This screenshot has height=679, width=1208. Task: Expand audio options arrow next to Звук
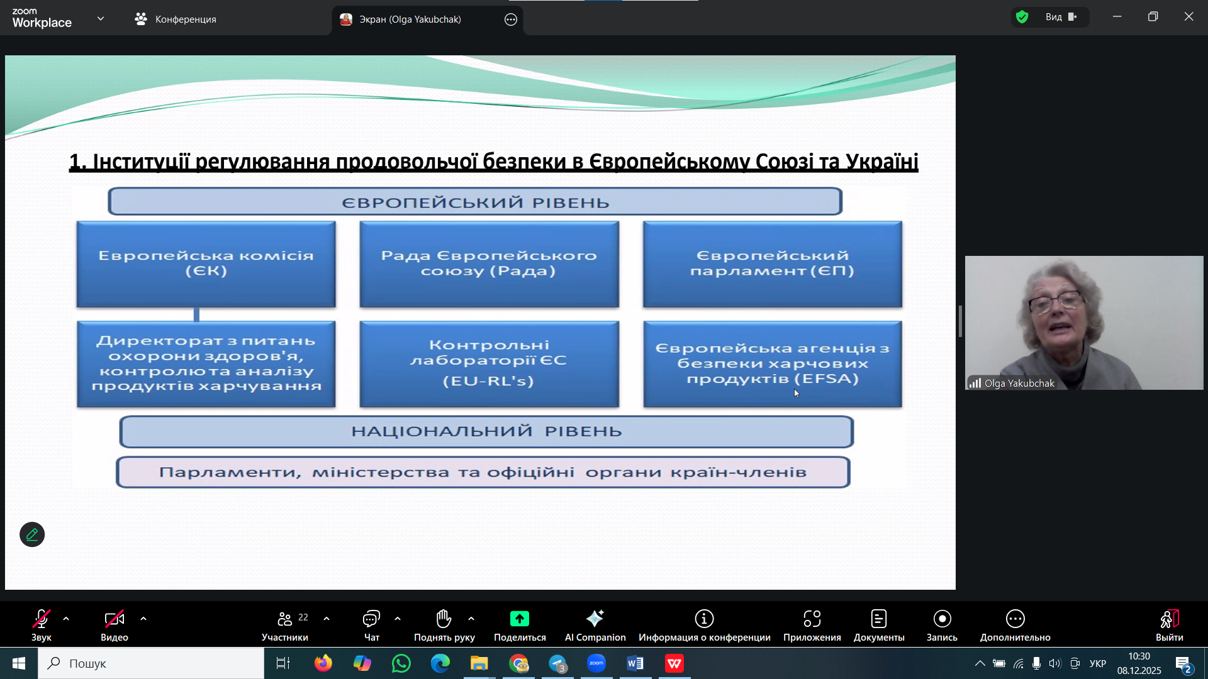(66, 619)
